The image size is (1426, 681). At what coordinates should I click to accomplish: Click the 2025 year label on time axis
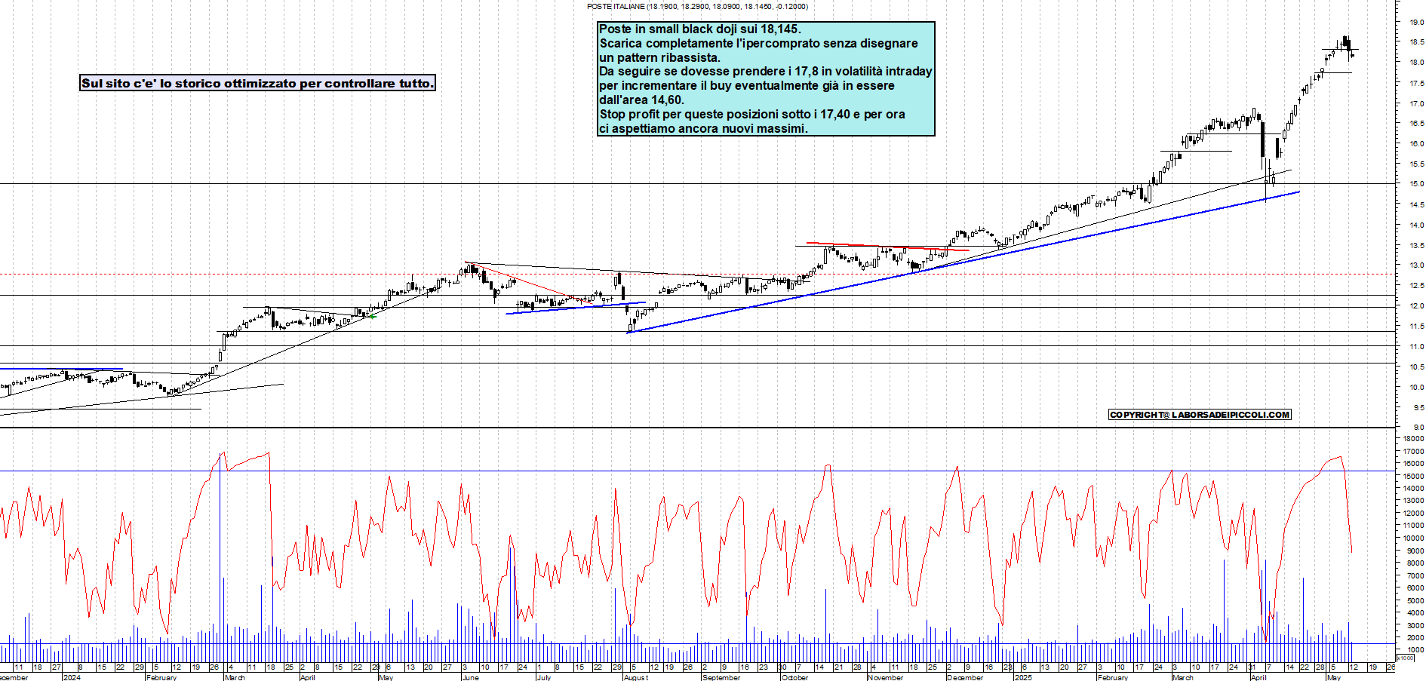(1023, 677)
